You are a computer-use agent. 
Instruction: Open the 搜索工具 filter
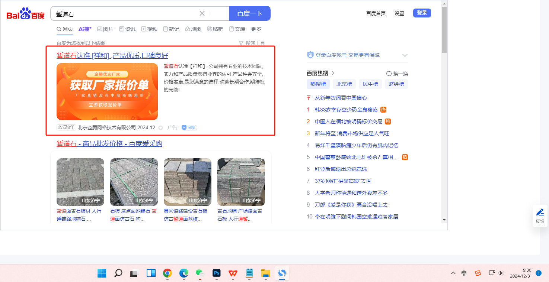[x=252, y=43]
